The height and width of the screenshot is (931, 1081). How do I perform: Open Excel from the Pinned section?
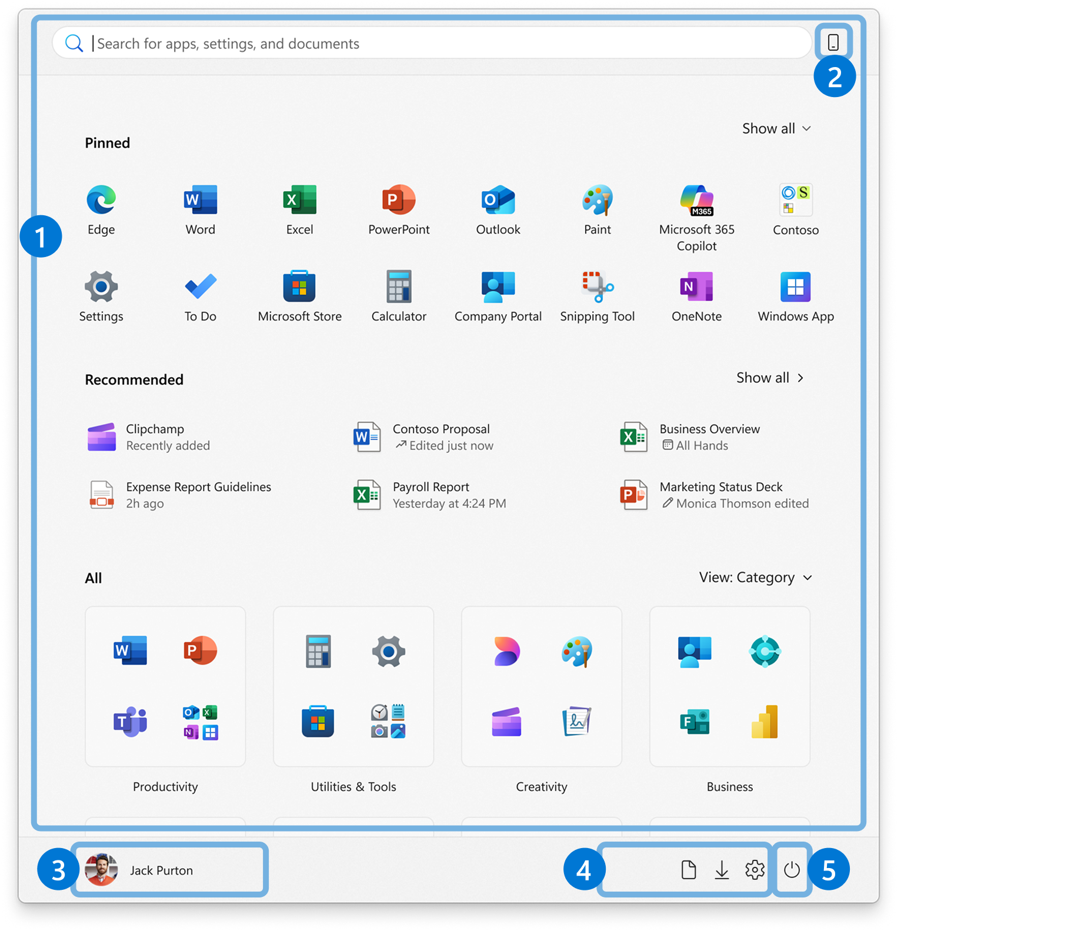point(300,210)
